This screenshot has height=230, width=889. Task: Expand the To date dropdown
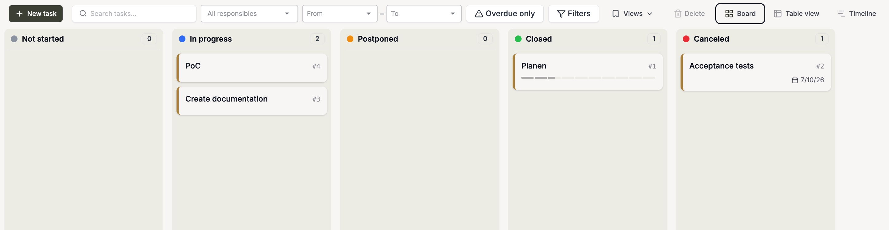[x=424, y=14]
